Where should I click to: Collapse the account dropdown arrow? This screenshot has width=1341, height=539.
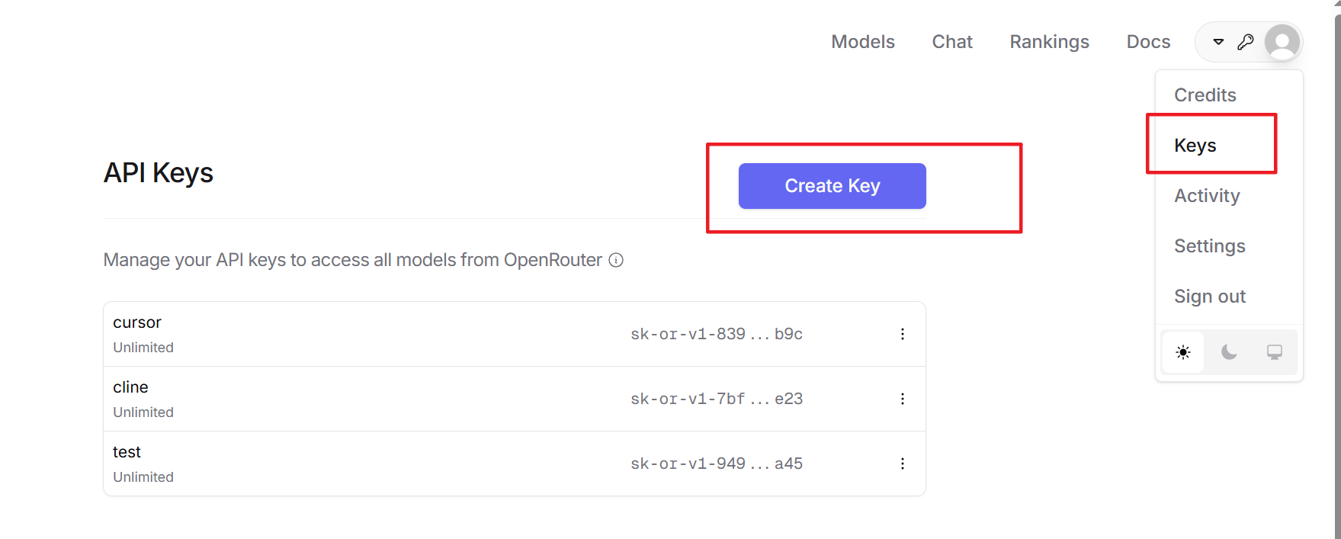(1218, 42)
